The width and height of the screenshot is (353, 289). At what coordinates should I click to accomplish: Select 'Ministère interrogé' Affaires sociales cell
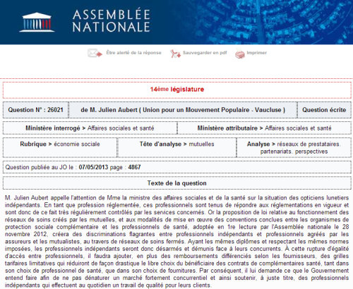tap(90, 128)
